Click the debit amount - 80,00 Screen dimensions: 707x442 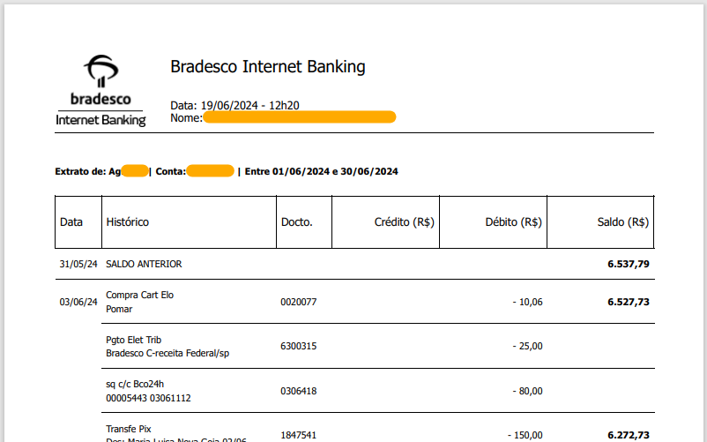pyautogui.click(x=527, y=390)
